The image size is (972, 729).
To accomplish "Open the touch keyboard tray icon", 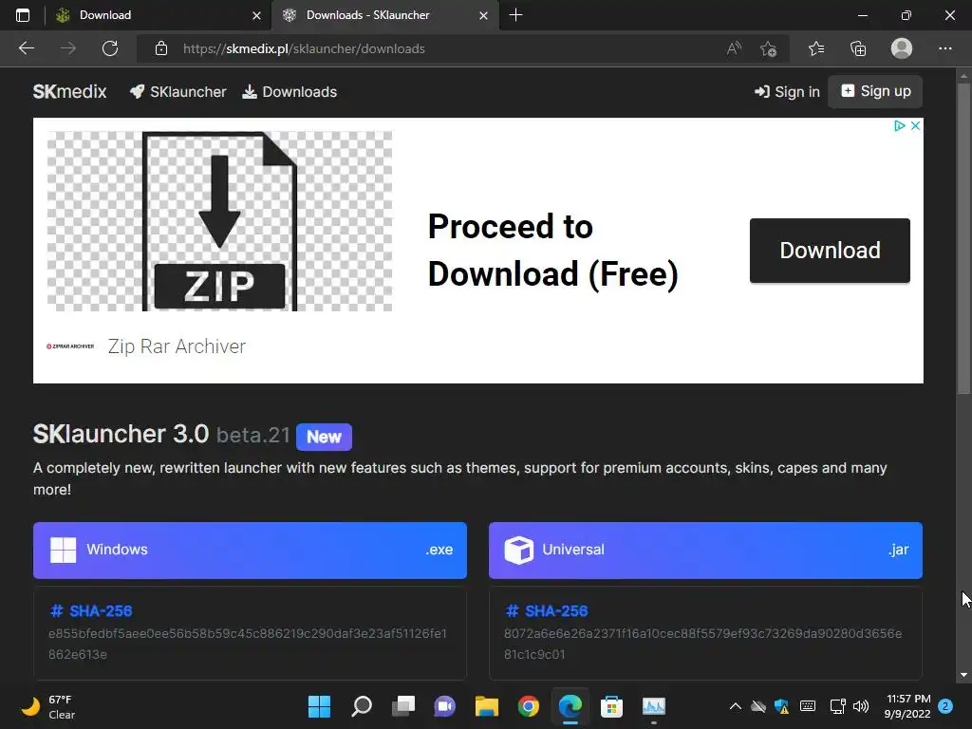I will click(x=808, y=706).
